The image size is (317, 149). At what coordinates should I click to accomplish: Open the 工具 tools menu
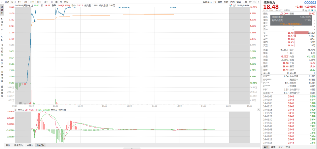(245, 2)
